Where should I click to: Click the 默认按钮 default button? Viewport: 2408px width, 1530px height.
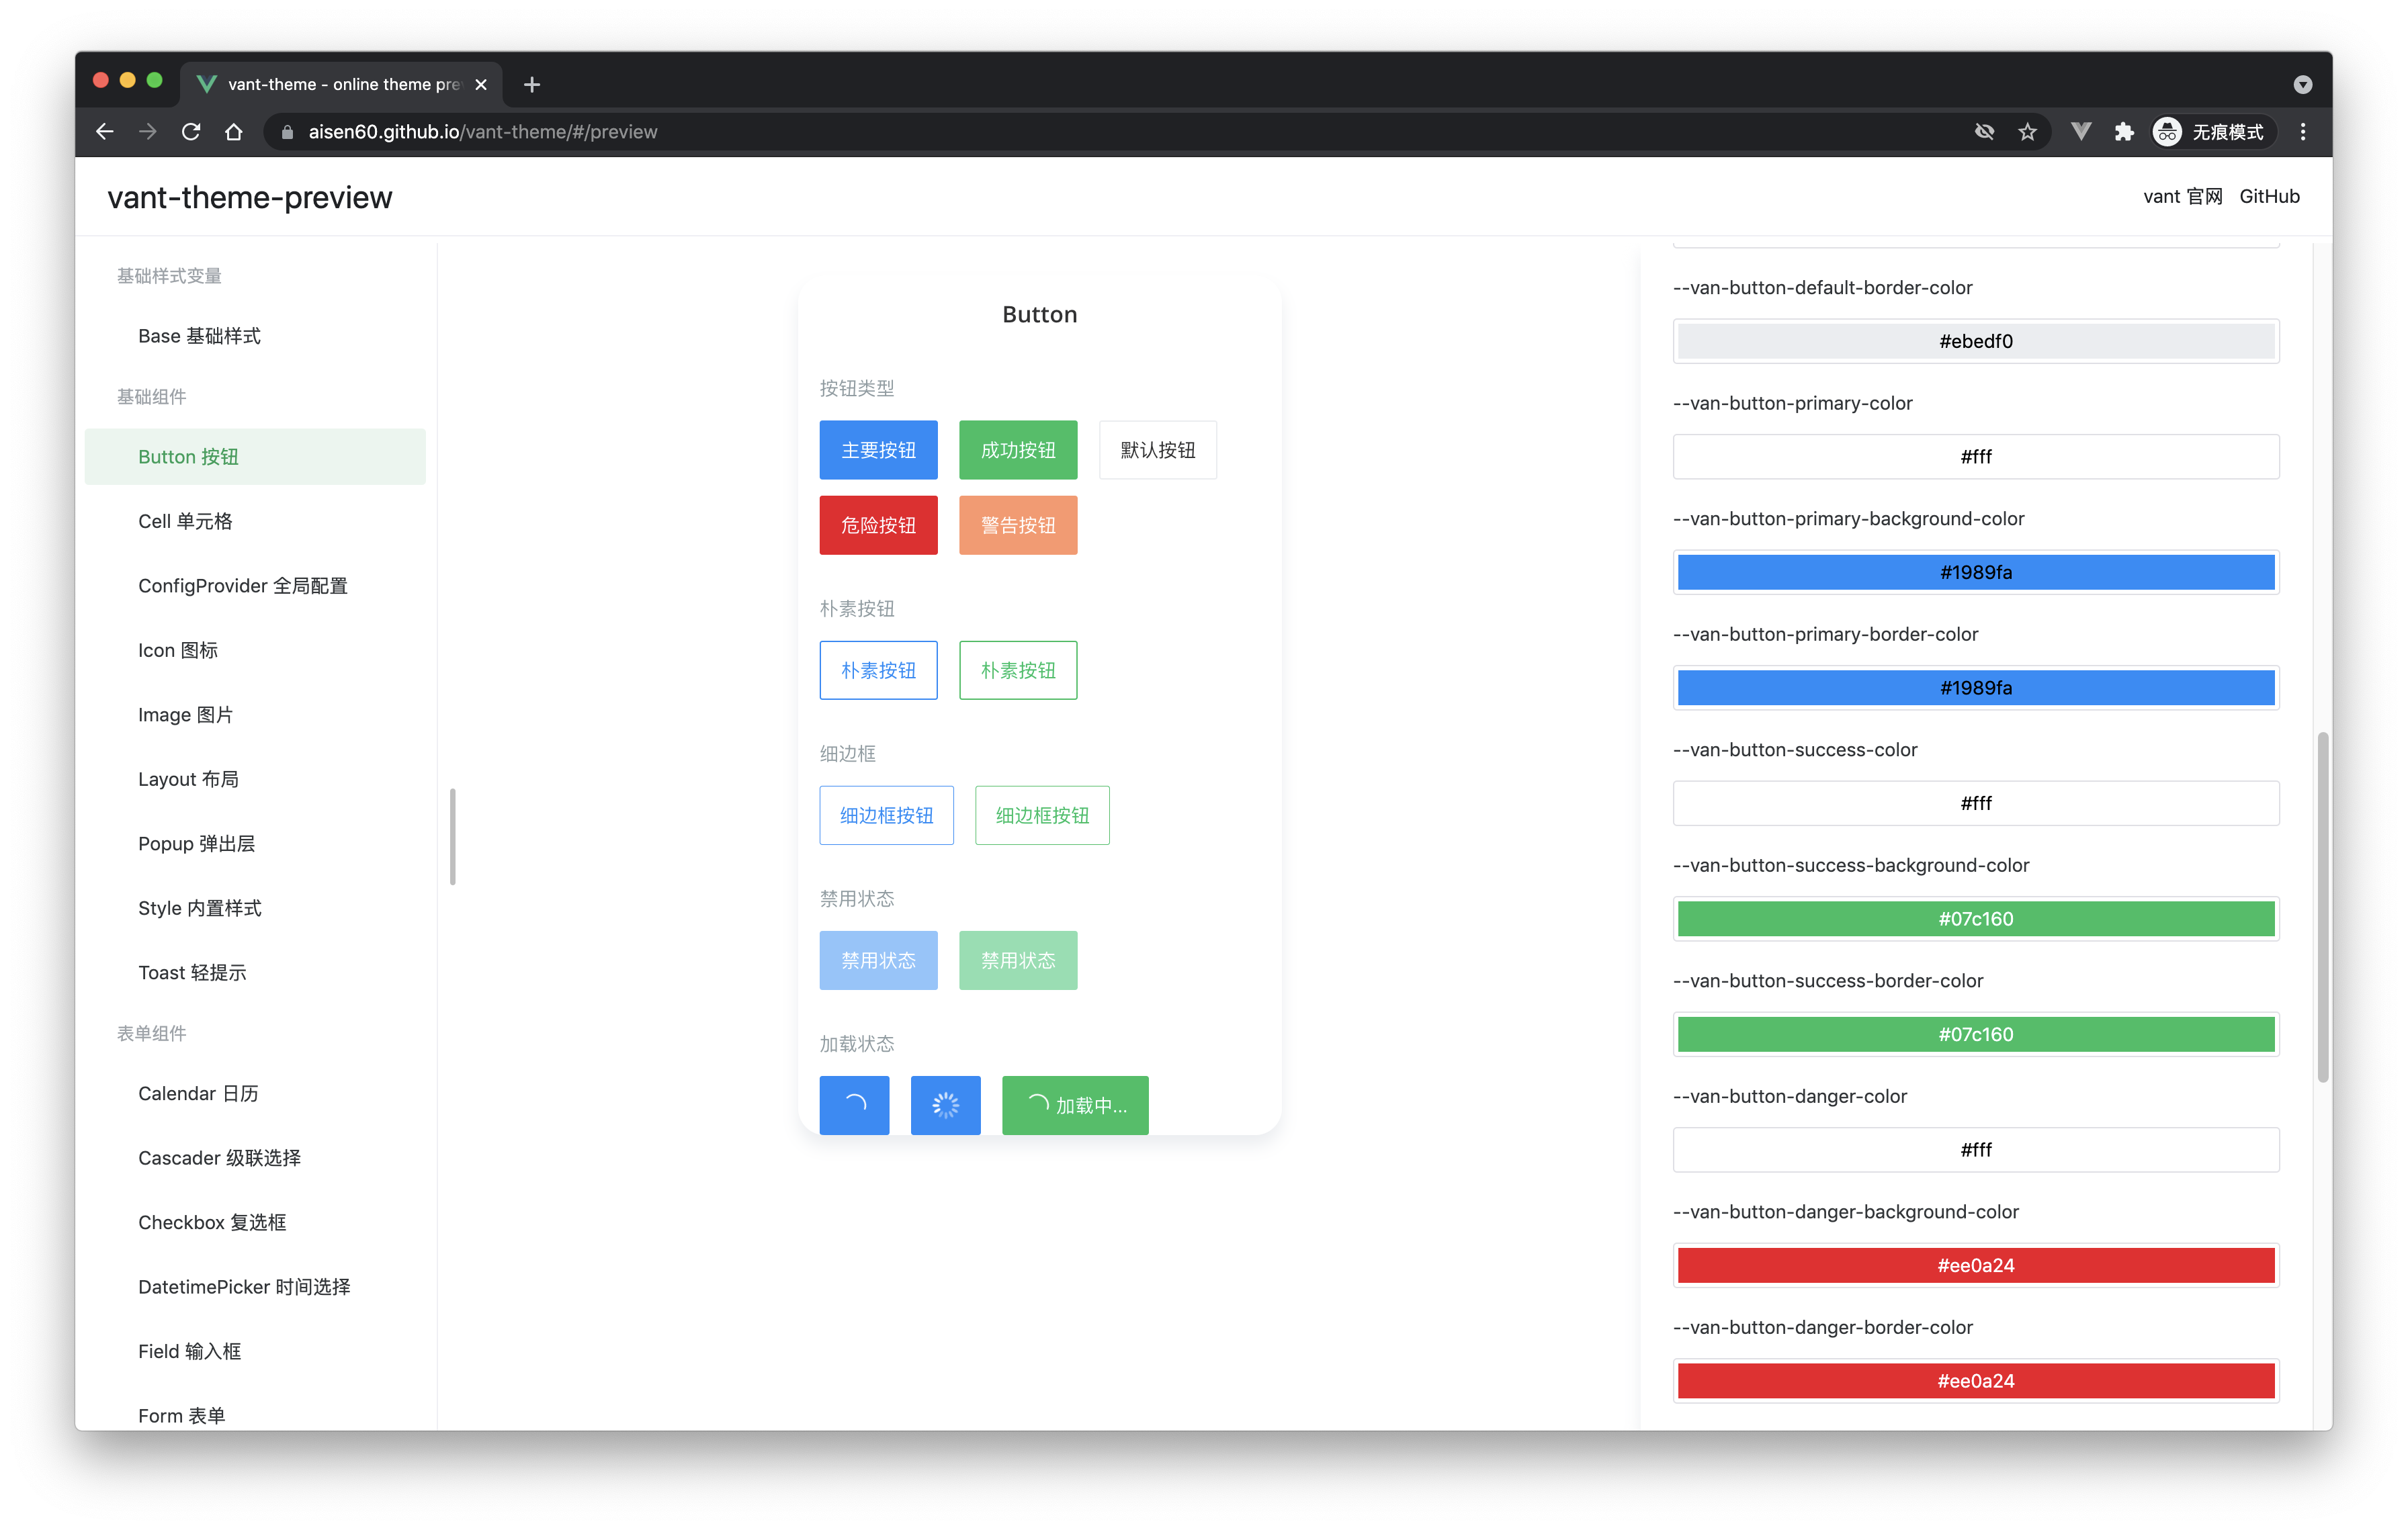[x=1157, y=451]
